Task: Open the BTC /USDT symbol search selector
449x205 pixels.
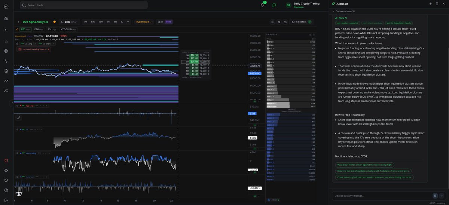Action: coord(69,22)
